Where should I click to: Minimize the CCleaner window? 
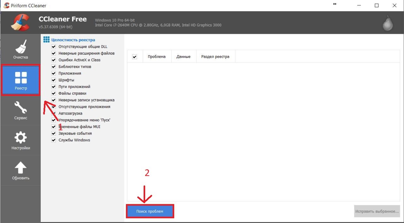click(x=359, y=5)
